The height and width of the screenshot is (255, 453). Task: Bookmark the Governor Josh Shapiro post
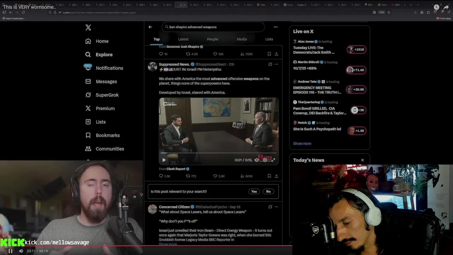(269, 54)
